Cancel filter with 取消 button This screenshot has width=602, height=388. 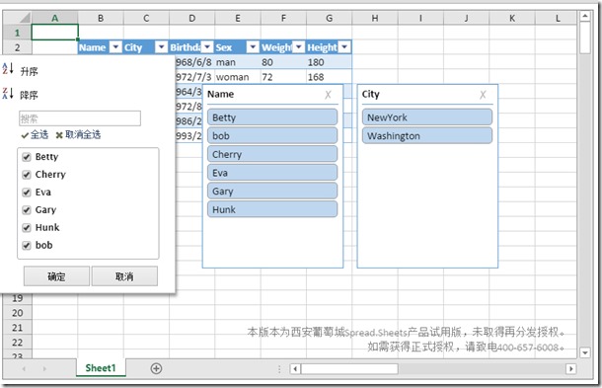pos(124,276)
